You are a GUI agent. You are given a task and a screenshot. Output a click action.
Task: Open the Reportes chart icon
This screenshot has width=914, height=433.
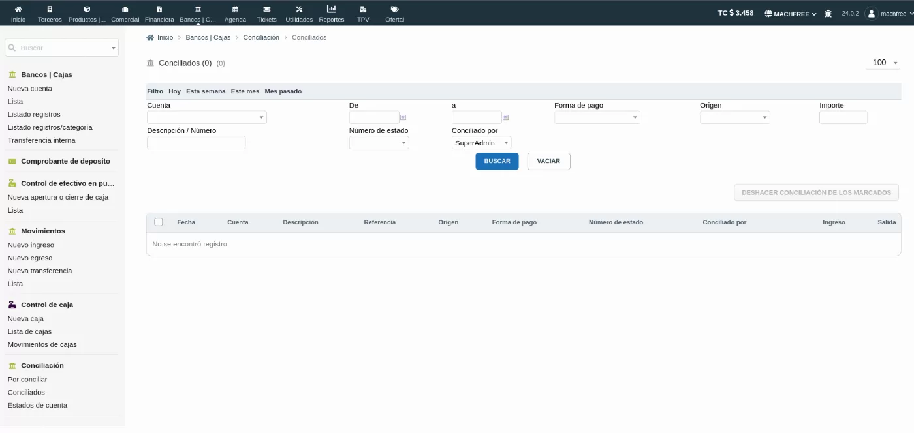[332, 9]
